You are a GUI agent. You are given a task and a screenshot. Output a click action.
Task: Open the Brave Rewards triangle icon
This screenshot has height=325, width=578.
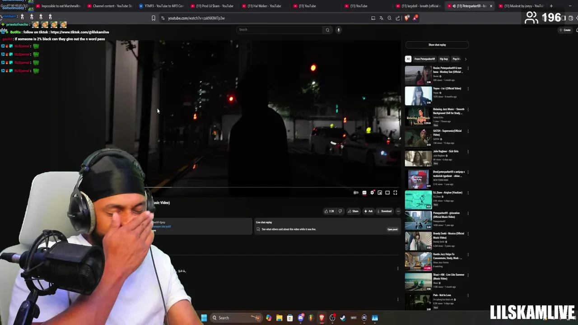pos(415,18)
